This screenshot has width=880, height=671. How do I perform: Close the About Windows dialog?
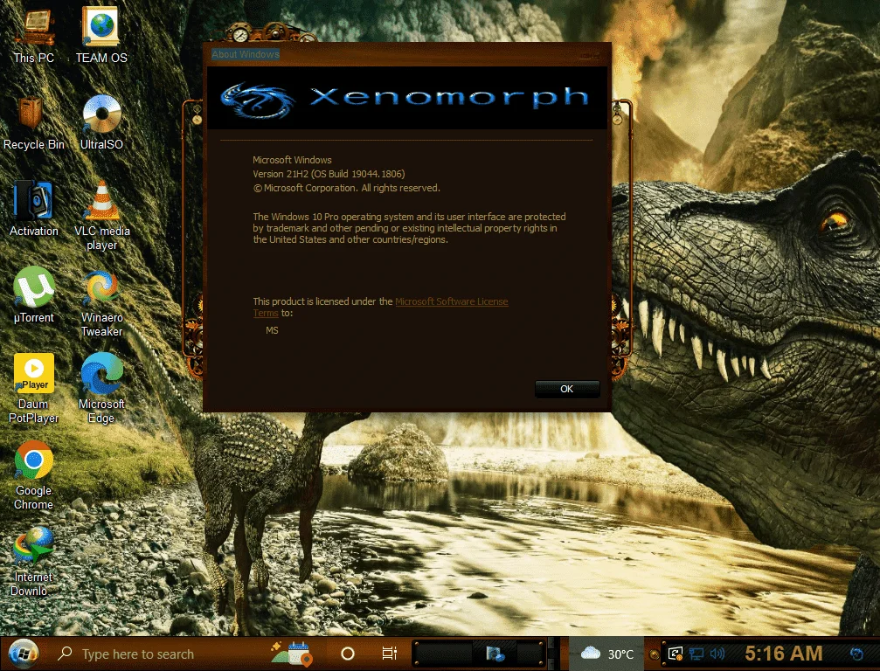(x=590, y=55)
